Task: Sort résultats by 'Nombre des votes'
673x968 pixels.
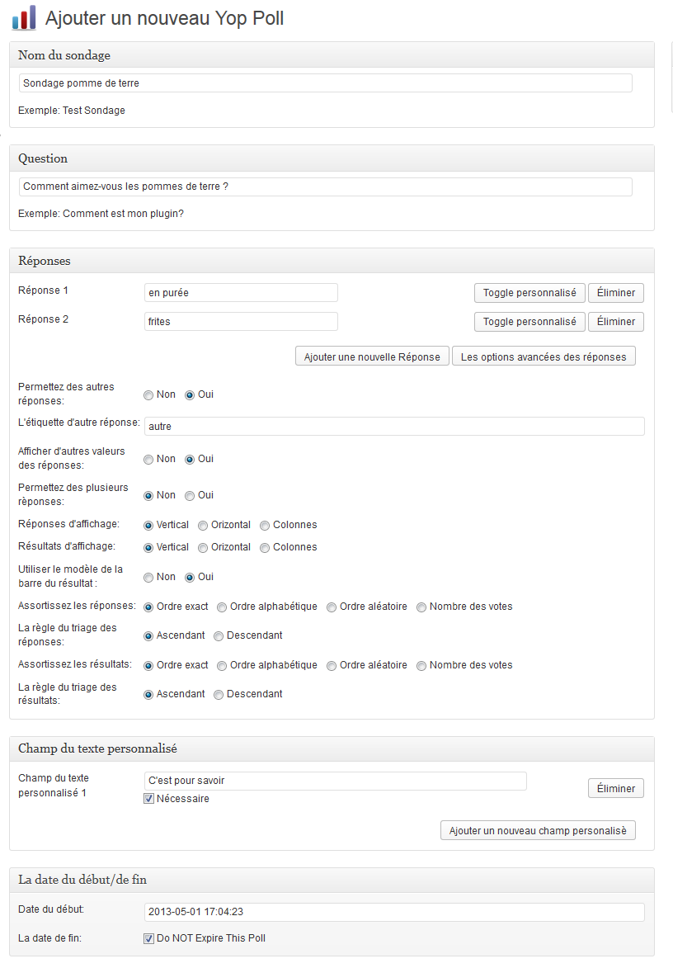Action: 421,665
